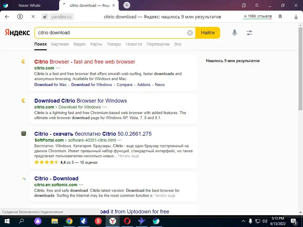The width and height of the screenshot is (303, 227).
Task: Open the Citrio - Download softonic result
Action: [x=57, y=178]
